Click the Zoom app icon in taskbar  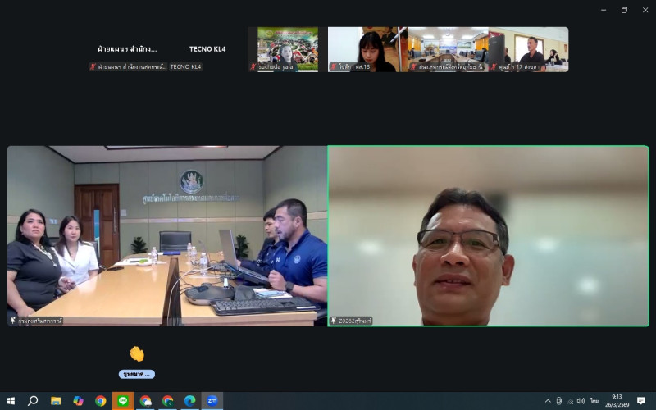212,401
